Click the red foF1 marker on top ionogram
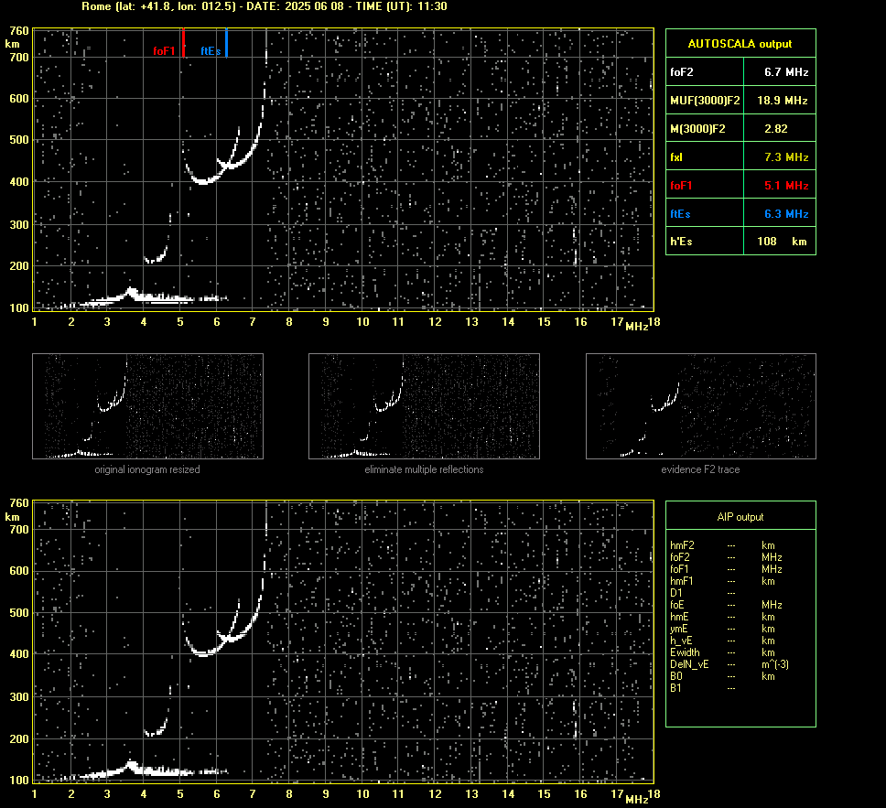This screenshot has height=808, width=886. pyautogui.click(x=184, y=42)
